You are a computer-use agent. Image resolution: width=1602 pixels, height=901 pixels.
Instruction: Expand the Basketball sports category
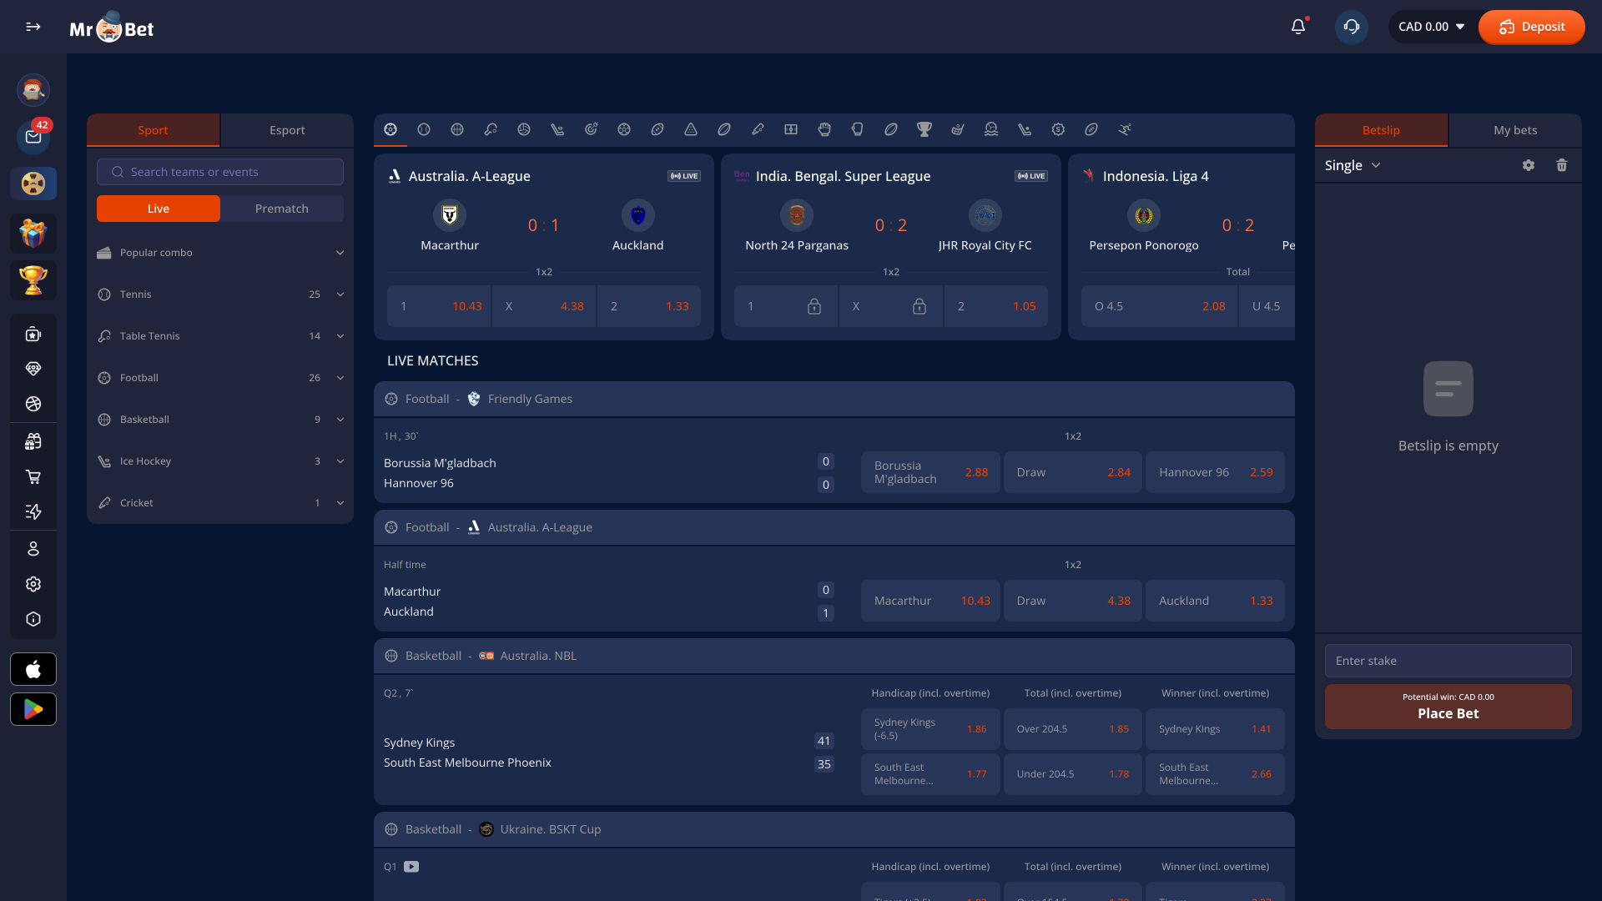point(220,419)
